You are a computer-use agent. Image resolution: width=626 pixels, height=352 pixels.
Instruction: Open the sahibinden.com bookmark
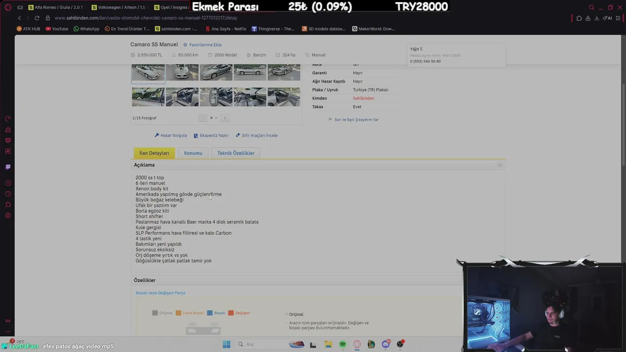(x=176, y=29)
